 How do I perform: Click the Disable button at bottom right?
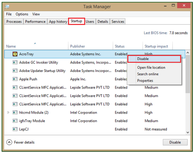tap(175, 142)
